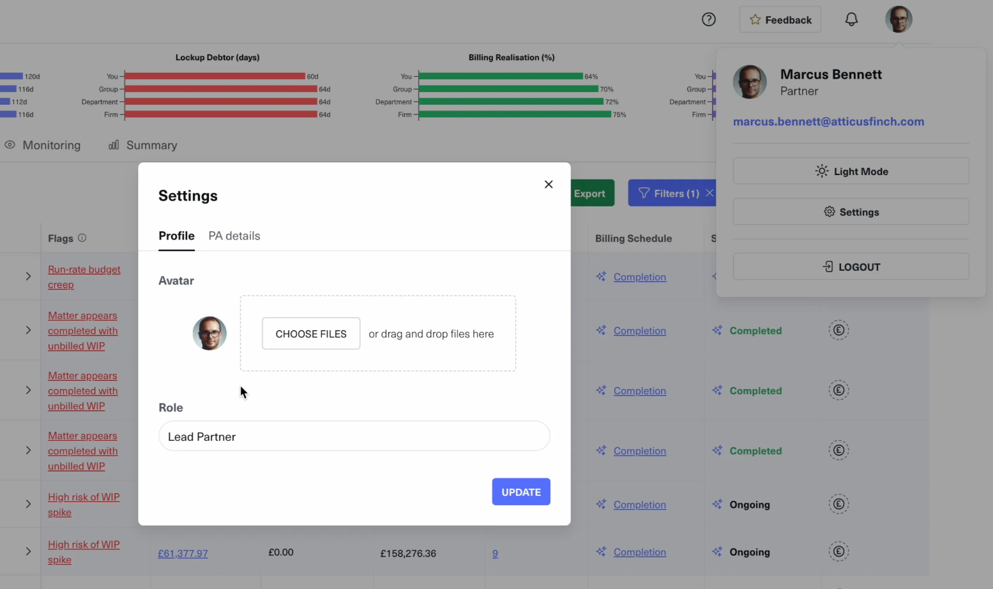The image size is (993, 589).
Task: Click the profile avatar in top bar
Action: click(x=898, y=19)
